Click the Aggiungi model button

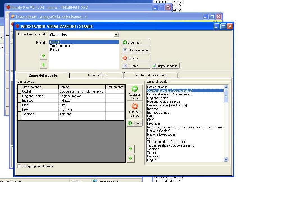[136, 42]
